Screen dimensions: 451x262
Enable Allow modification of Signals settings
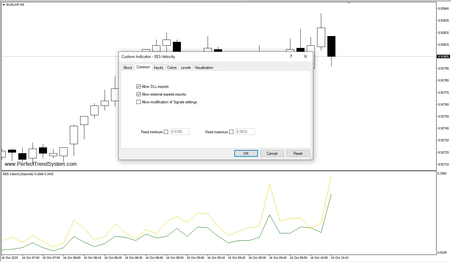[139, 102]
